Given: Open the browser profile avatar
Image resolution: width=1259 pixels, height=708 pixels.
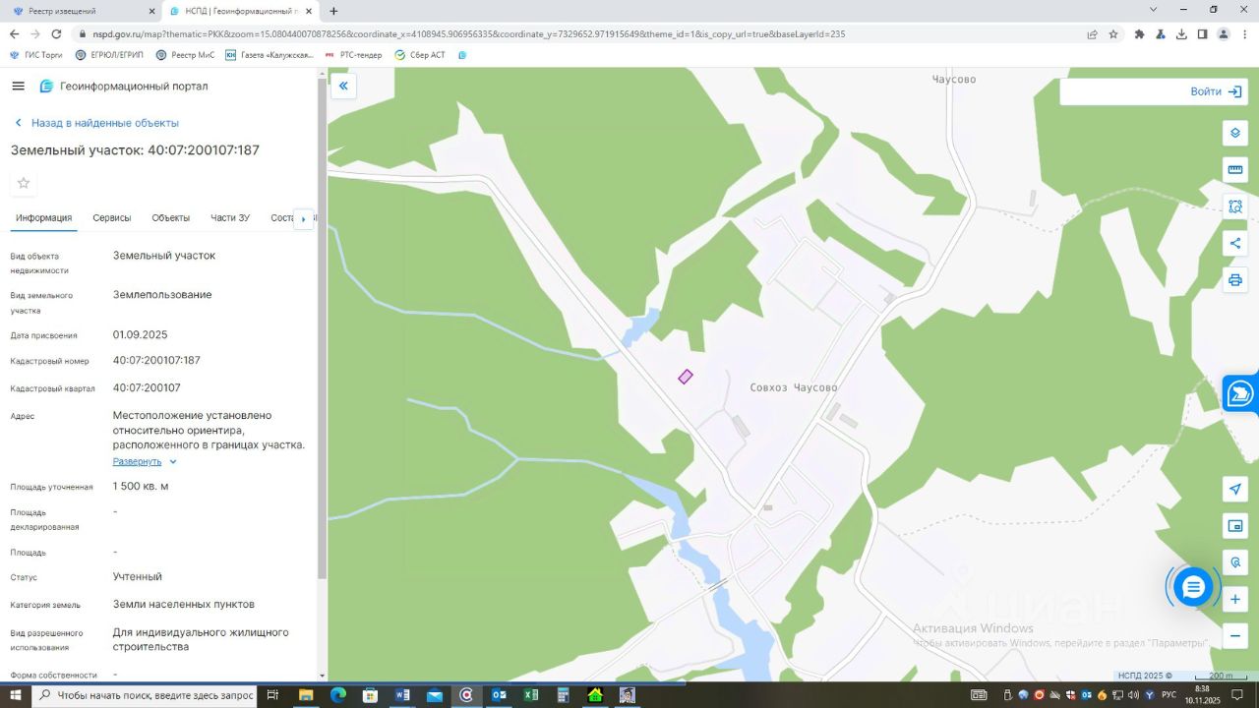Looking at the screenshot, I should pyautogui.click(x=1224, y=33).
